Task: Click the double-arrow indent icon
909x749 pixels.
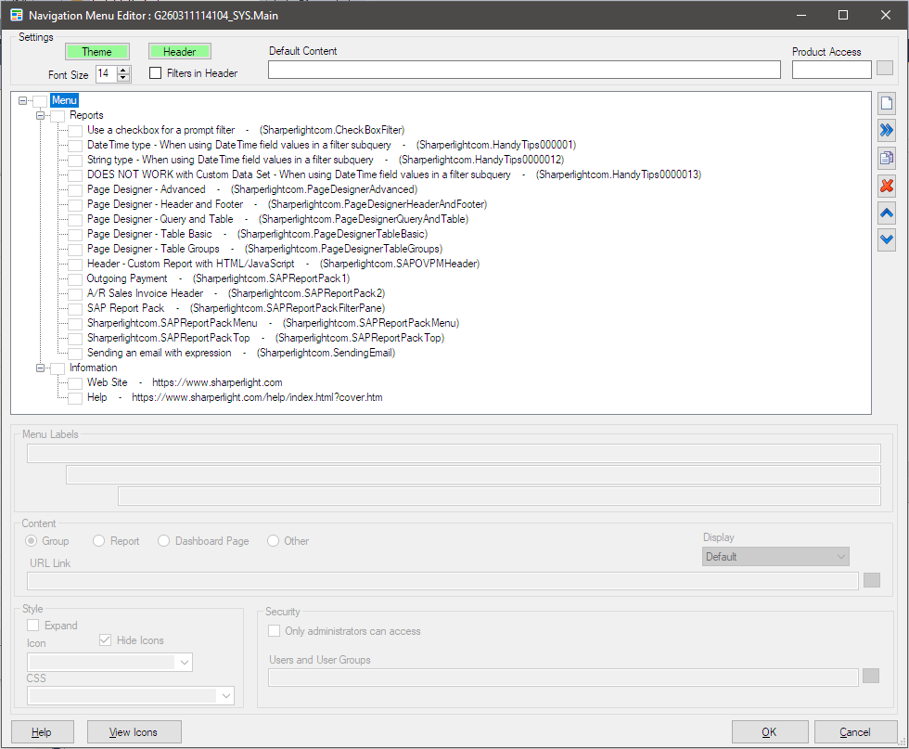Action: [x=887, y=131]
